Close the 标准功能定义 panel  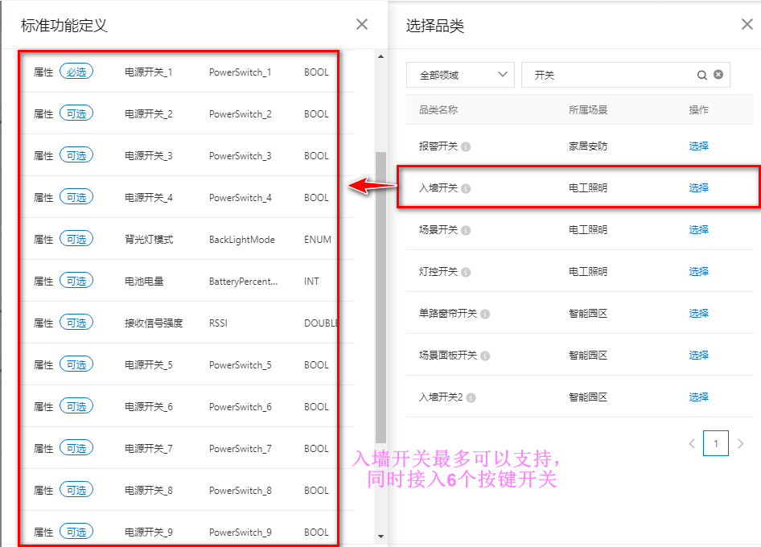coord(361,24)
